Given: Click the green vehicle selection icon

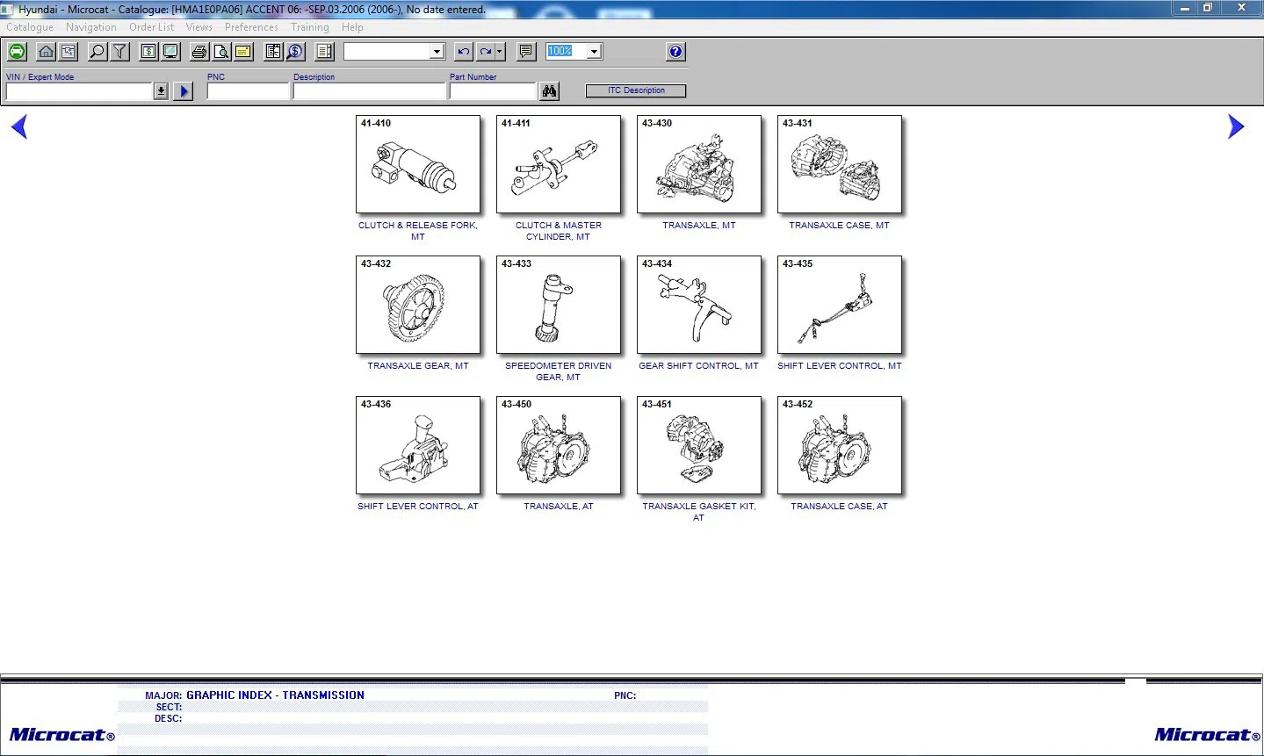Looking at the screenshot, I should [x=17, y=52].
